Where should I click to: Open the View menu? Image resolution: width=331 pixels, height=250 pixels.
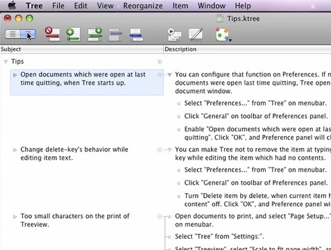click(x=105, y=6)
